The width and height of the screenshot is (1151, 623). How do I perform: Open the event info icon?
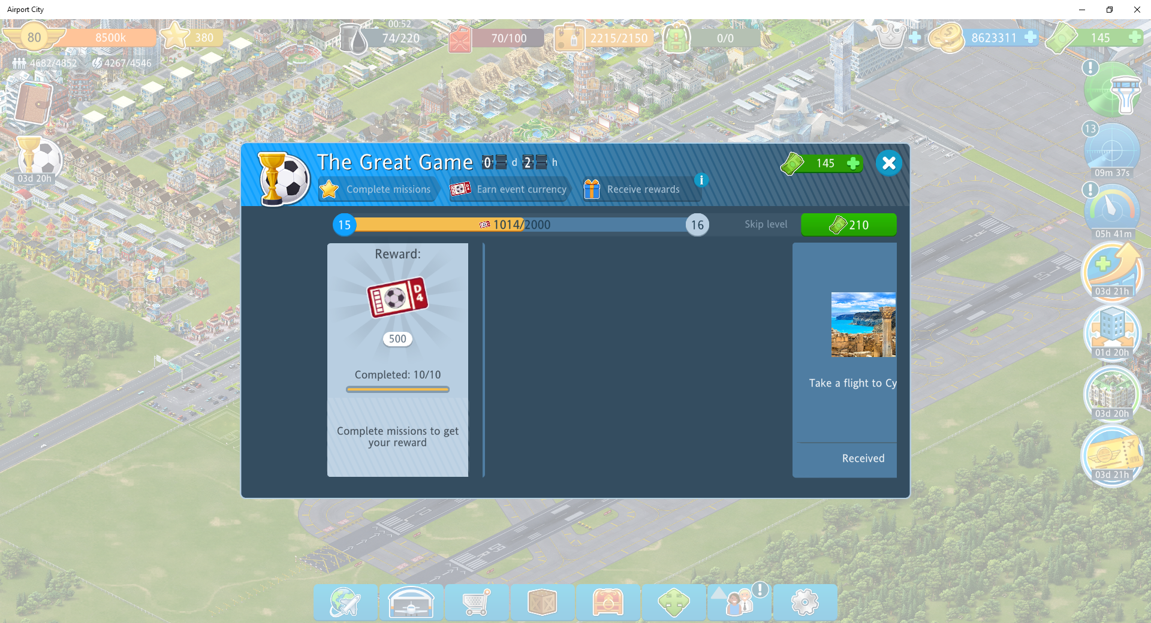click(x=701, y=180)
